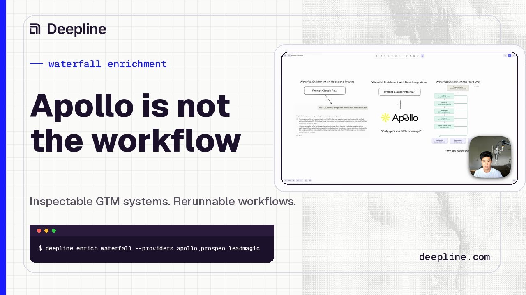This screenshot has height=295, width=526.
Task: Click 'Waterfall Enrichment the Hard Way' heading
Action: click(x=458, y=82)
